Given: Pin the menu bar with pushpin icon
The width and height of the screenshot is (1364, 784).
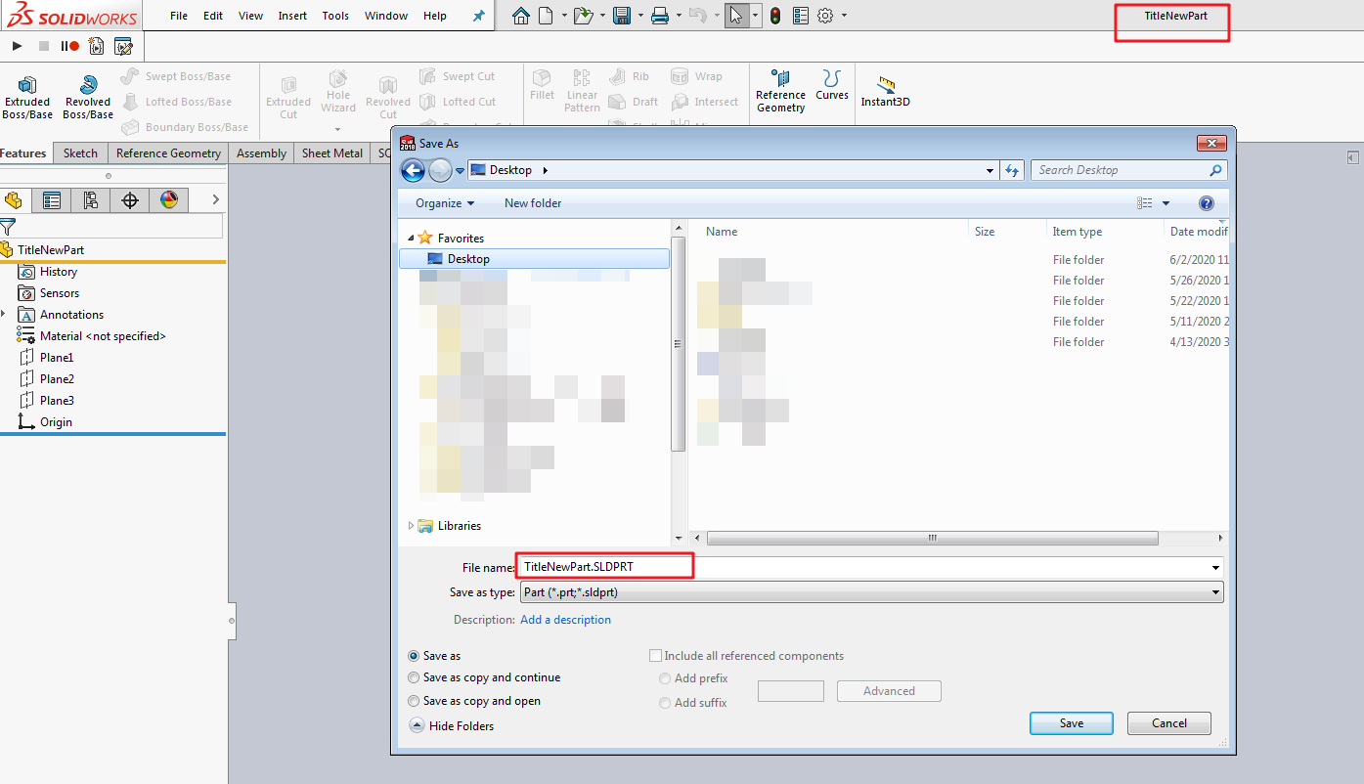Looking at the screenshot, I should pos(478,16).
